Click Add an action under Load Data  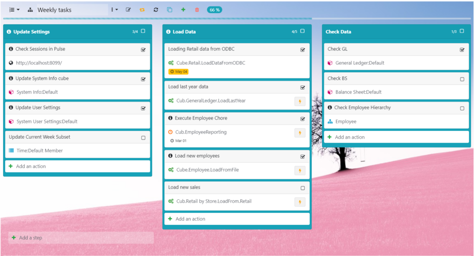tap(190, 219)
